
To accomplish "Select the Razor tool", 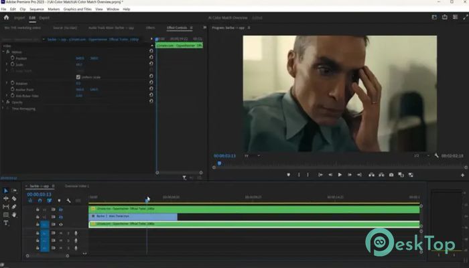I will [x=14, y=198].
